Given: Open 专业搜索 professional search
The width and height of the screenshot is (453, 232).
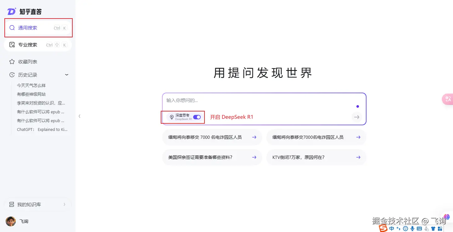Looking at the screenshot, I should tap(38, 45).
